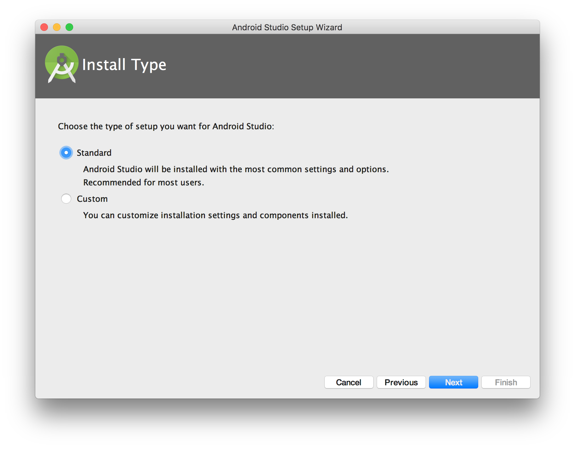The image size is (575, 449).
Task: Click 'You can customize installation settings' description
Action: coord(215,215)
